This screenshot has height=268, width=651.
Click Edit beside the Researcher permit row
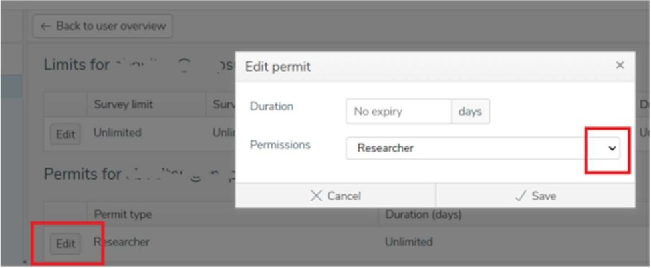[x=65, y=243]
